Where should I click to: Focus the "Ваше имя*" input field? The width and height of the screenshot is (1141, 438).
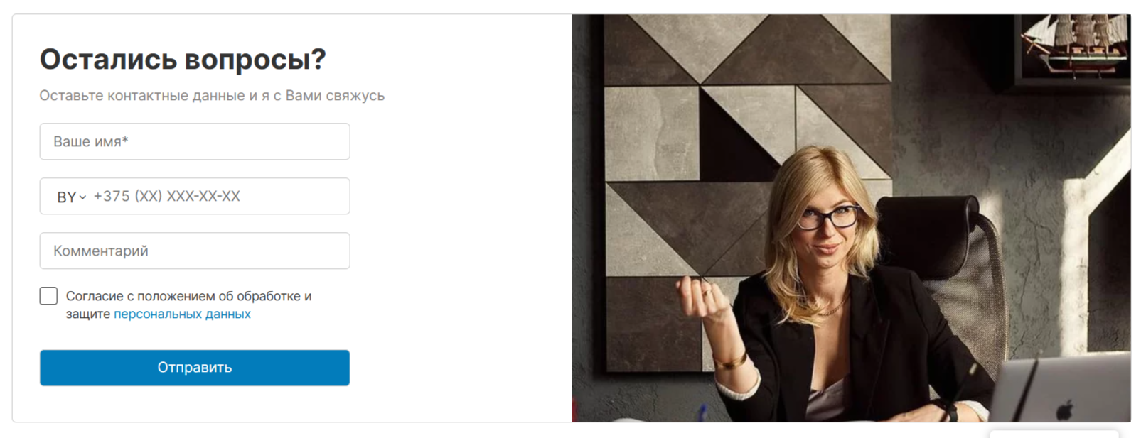tap(195, 141)
